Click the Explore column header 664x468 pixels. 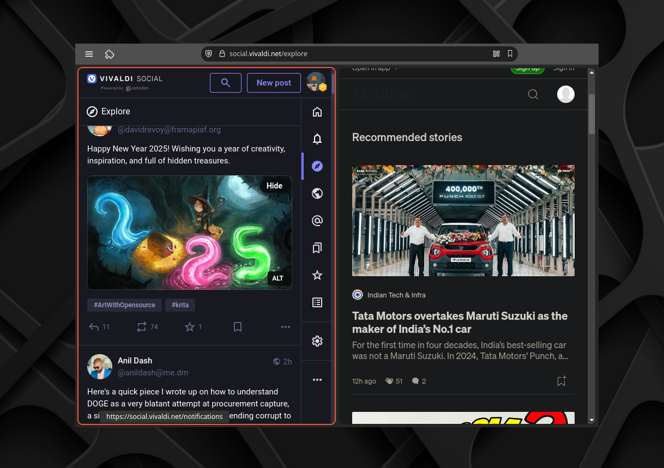click(x=190, y=111)
